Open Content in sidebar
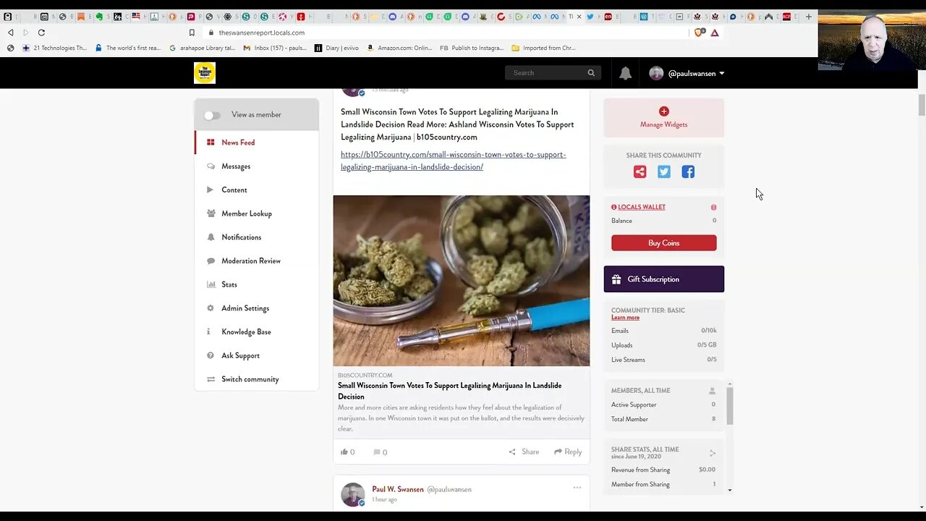The height and width of the screenshot is (521, 926). [257, 190]
